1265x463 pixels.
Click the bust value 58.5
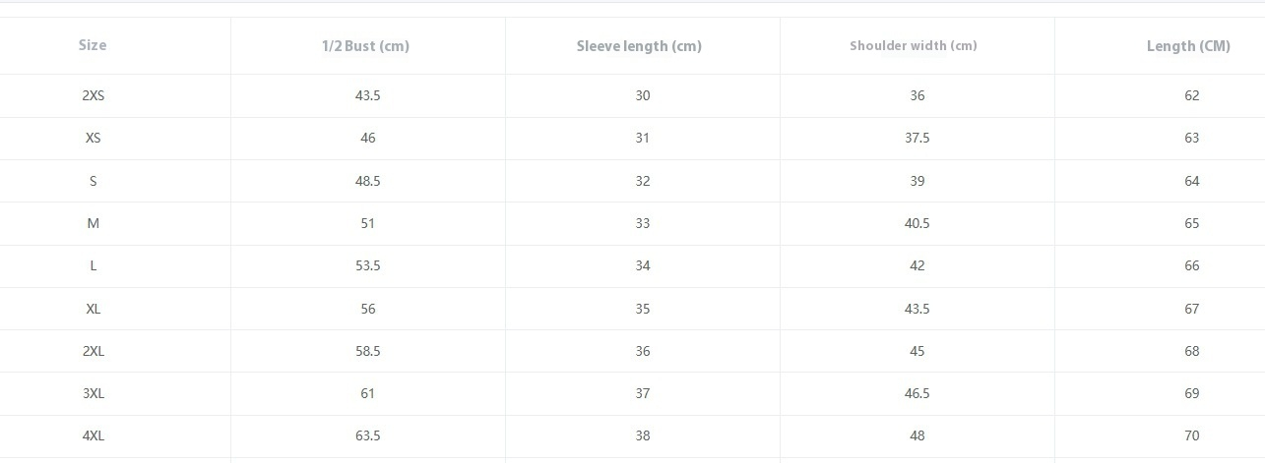click(x=367, y=351)
